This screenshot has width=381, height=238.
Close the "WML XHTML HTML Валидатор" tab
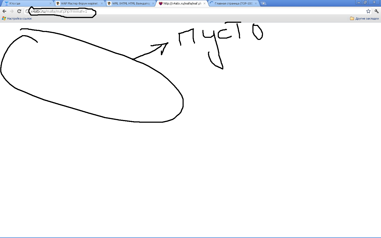[153, 3]
